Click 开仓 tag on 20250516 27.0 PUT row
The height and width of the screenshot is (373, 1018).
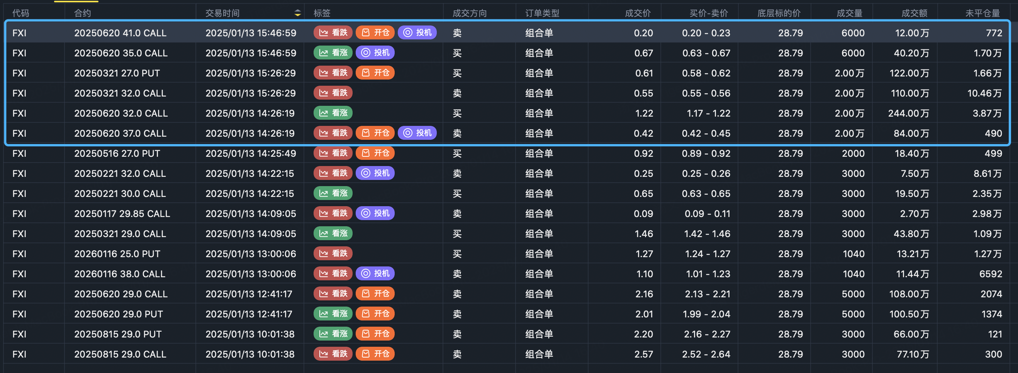[x=375, y=153]
